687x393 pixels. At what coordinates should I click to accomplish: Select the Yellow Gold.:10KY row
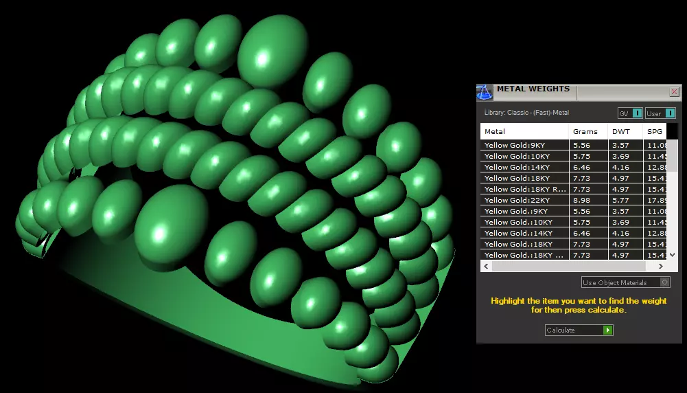[x=573, y=222]
